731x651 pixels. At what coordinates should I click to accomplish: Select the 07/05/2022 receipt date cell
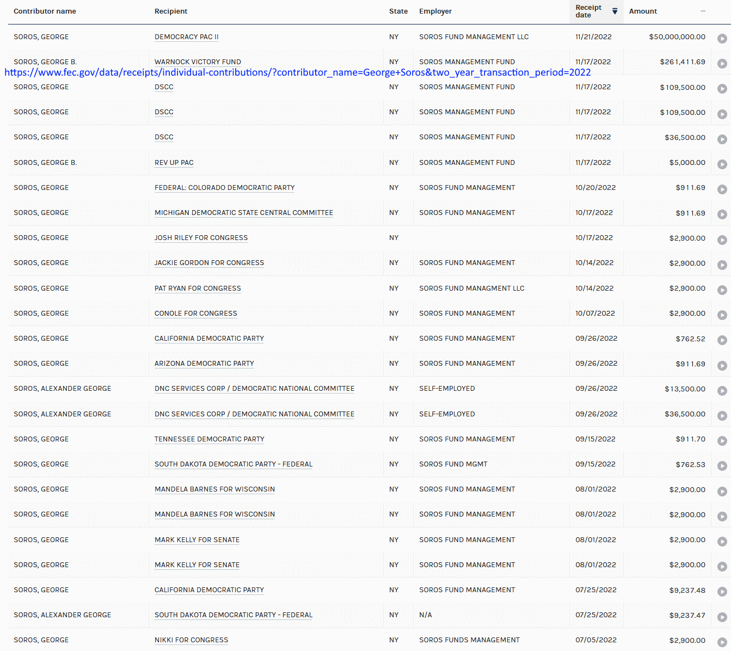(596, 640)
